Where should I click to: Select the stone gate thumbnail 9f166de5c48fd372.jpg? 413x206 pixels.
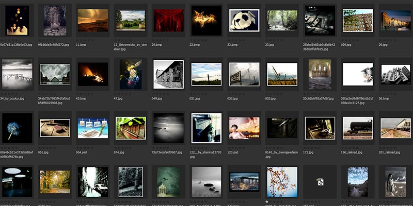[x=55, y=21]
